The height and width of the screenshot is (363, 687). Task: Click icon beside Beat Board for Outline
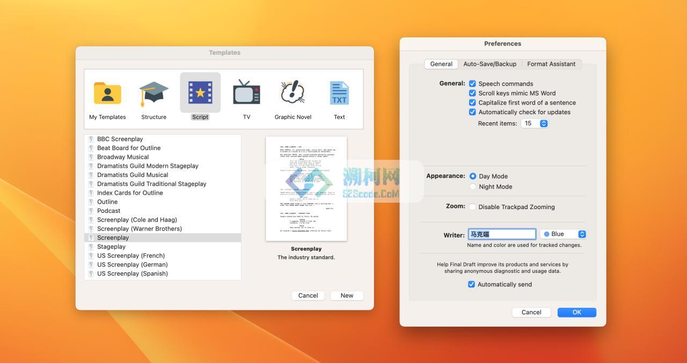[91, 148]
